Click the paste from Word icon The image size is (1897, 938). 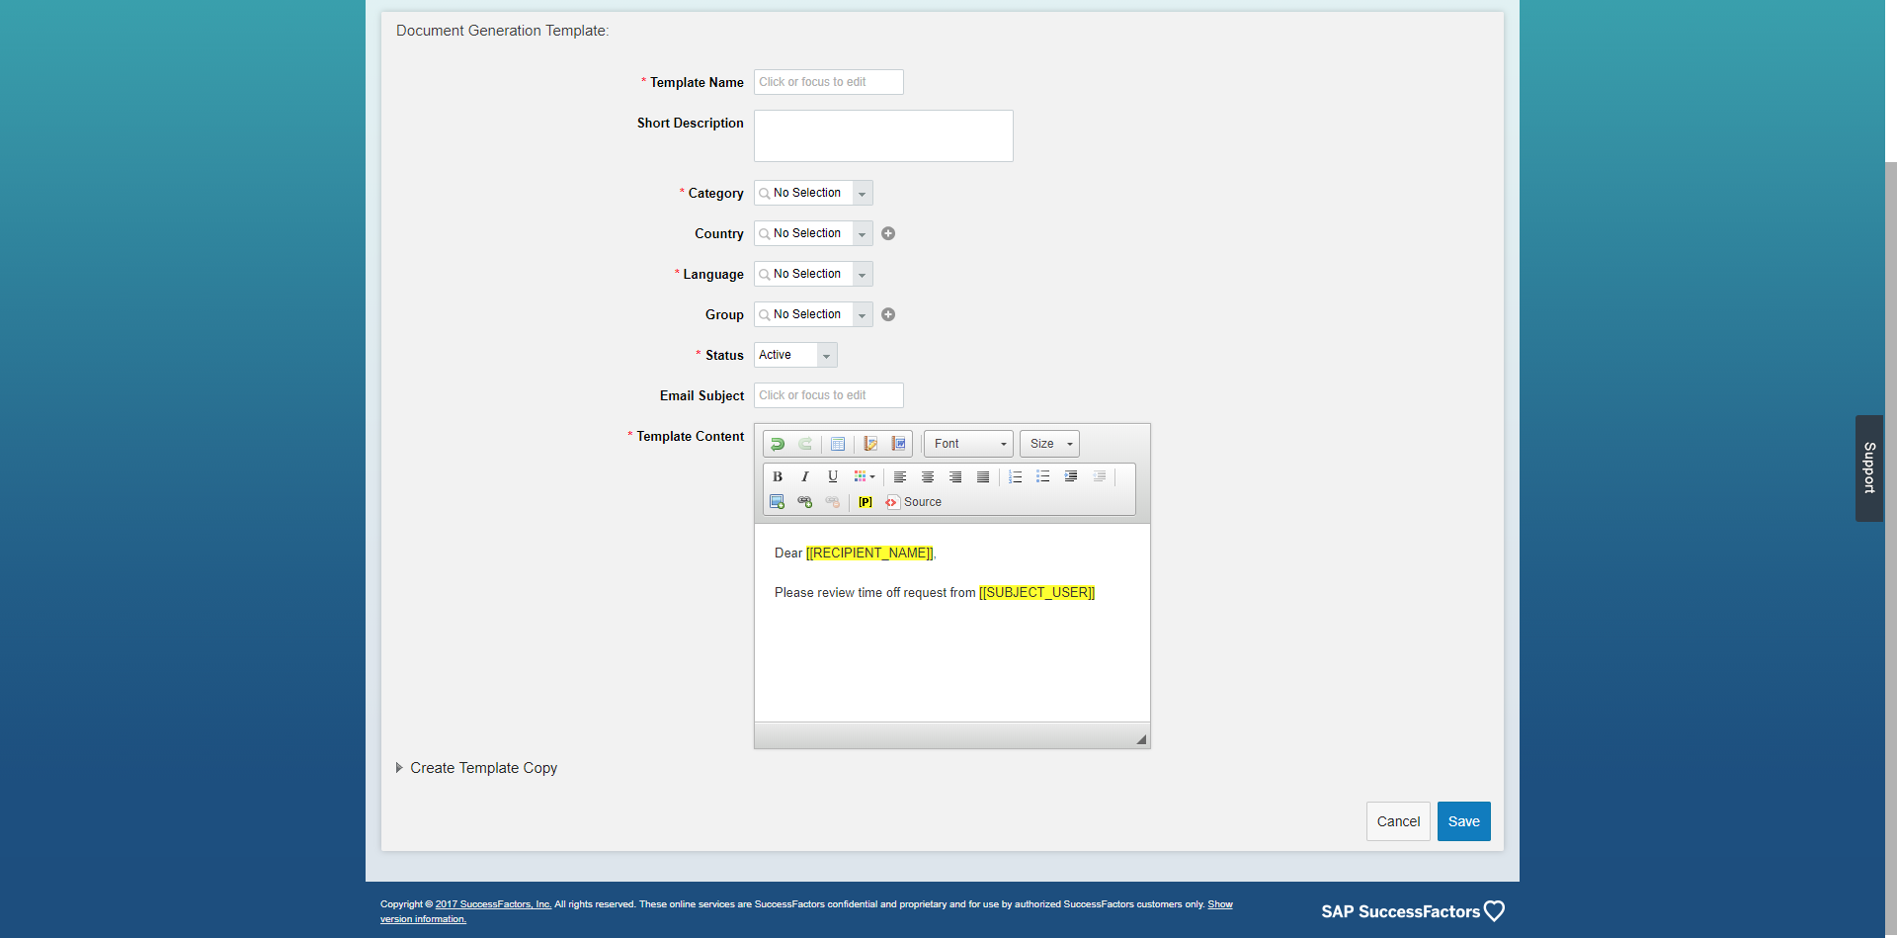(x=898, y=444)
